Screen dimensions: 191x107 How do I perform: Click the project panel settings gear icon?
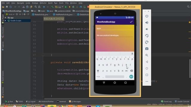24,14
